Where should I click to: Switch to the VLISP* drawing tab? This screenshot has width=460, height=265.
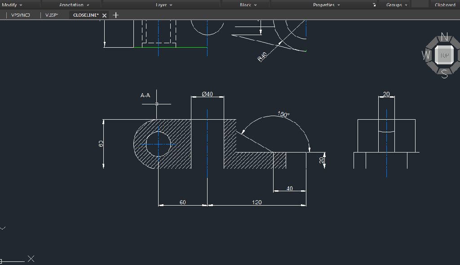coord(52,15)
